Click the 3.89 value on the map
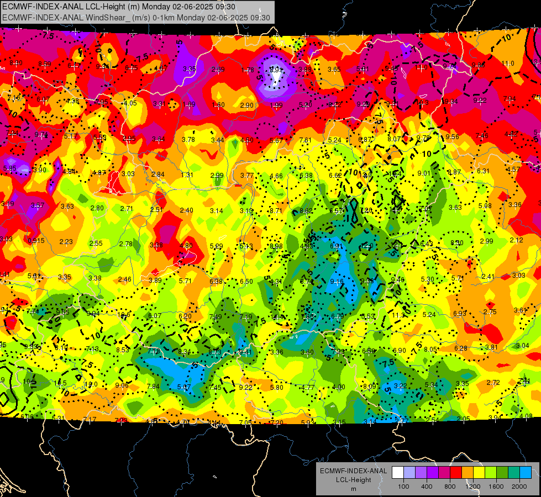The height and width of the screenshot is (497, 541). [x=155, y=281]
